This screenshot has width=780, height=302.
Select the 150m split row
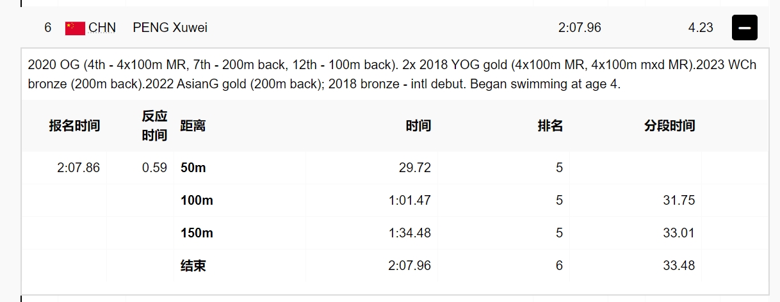[x=395, y=233]
